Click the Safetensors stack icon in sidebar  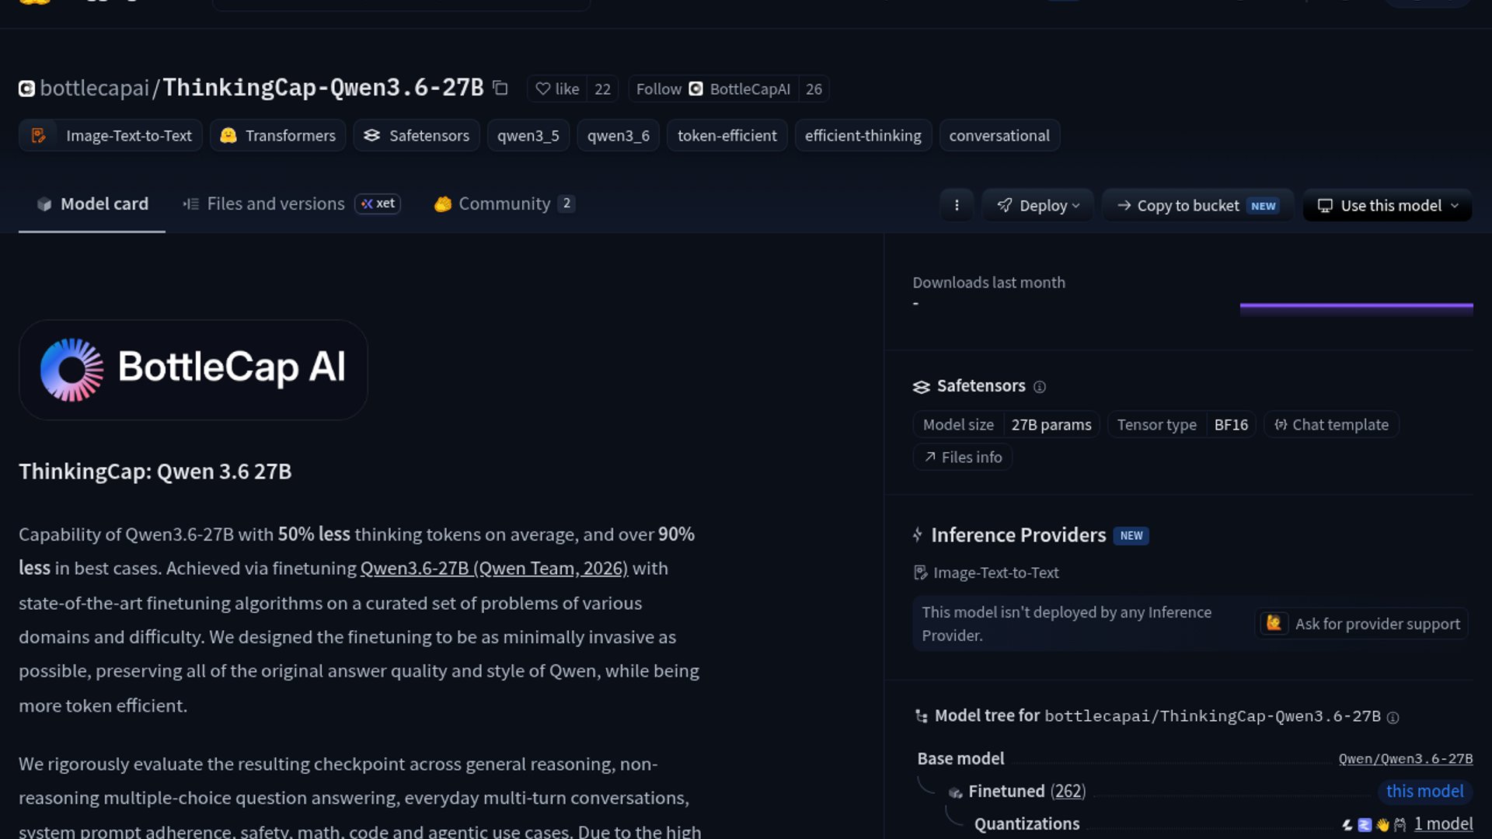[x=922, y=387]
